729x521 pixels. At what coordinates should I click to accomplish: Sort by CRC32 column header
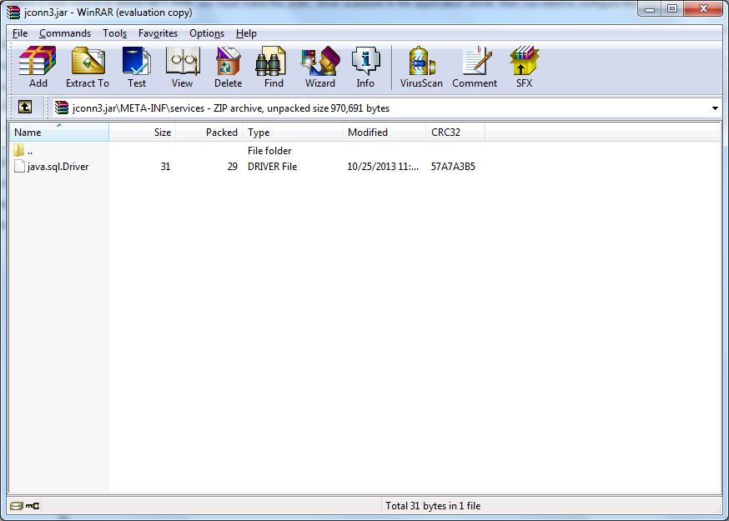455,133
